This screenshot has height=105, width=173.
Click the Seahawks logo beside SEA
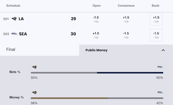click(14, 34)
